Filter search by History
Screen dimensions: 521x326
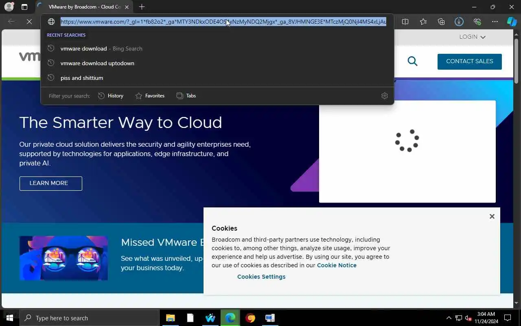[x=111, y=96]
